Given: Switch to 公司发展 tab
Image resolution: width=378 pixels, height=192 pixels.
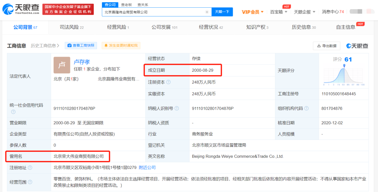Looking at the screenshot, I should [164, 27].
